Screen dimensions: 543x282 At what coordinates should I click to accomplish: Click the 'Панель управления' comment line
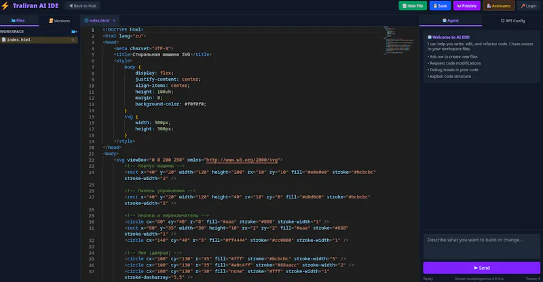pos(160,191)
